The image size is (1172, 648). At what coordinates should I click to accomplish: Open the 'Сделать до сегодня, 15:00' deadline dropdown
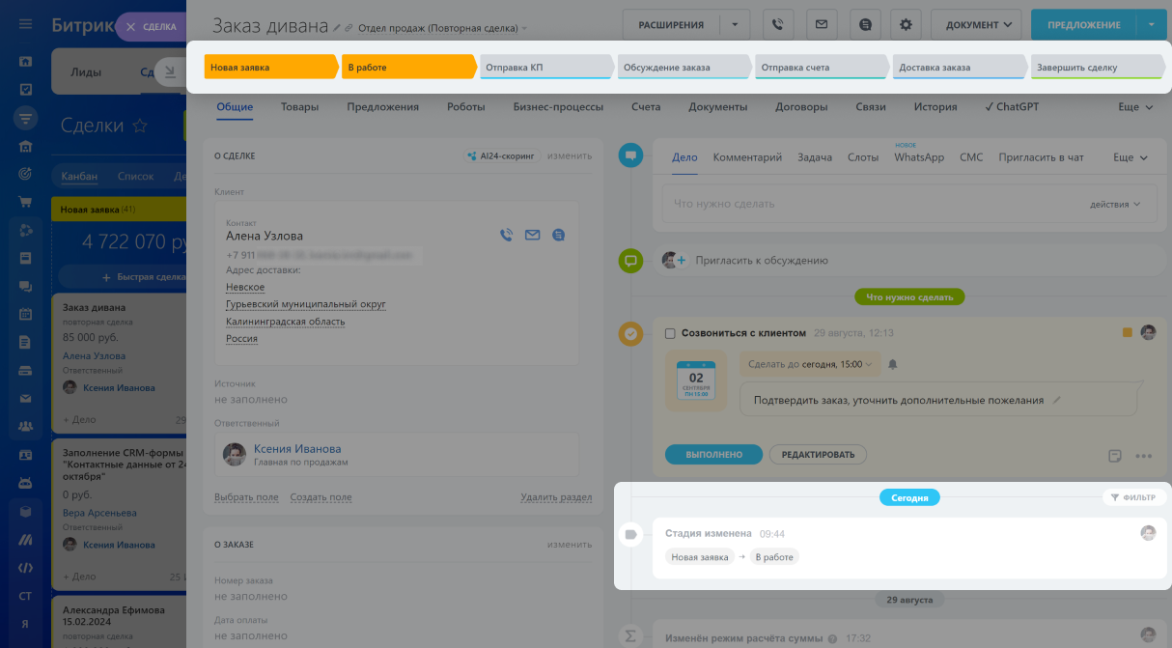[x=810, y=365]
